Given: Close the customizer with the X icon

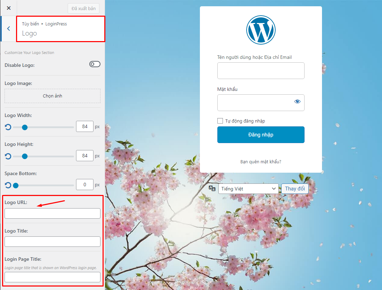Looking at the screenshot, I should (x=8, y=8).
